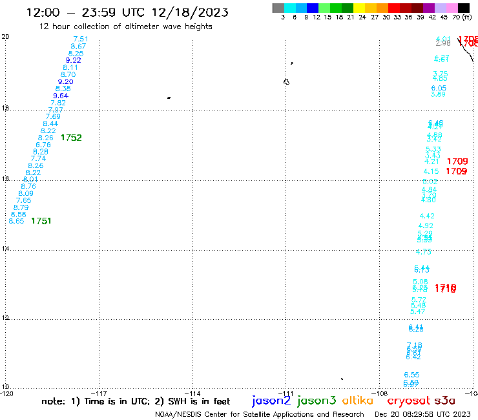The height and width of the screenshot is (420, 478).
Task: Click the wave height value '7.69'
Action: pyautogui.click(x=53, y=116)
